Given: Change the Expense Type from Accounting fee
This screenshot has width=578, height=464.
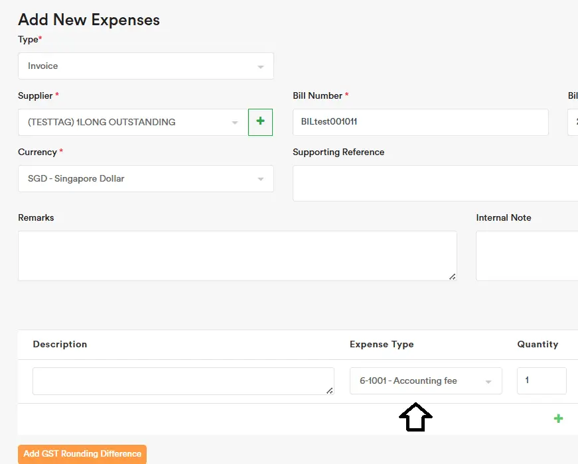Looking at the screenshot, I should (418, 380).
